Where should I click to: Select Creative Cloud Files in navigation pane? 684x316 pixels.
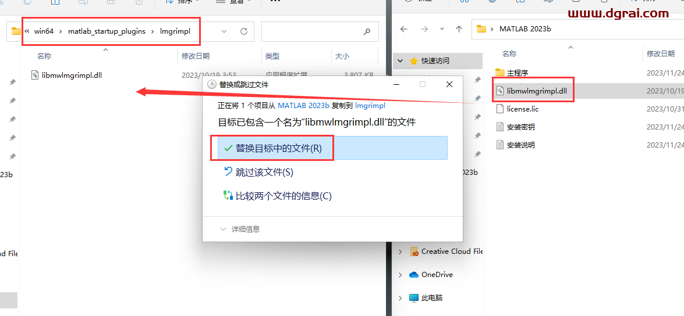point(452,252)
